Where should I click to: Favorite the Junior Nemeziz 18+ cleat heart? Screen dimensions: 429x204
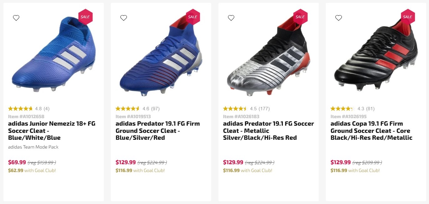tap(16, 18)
